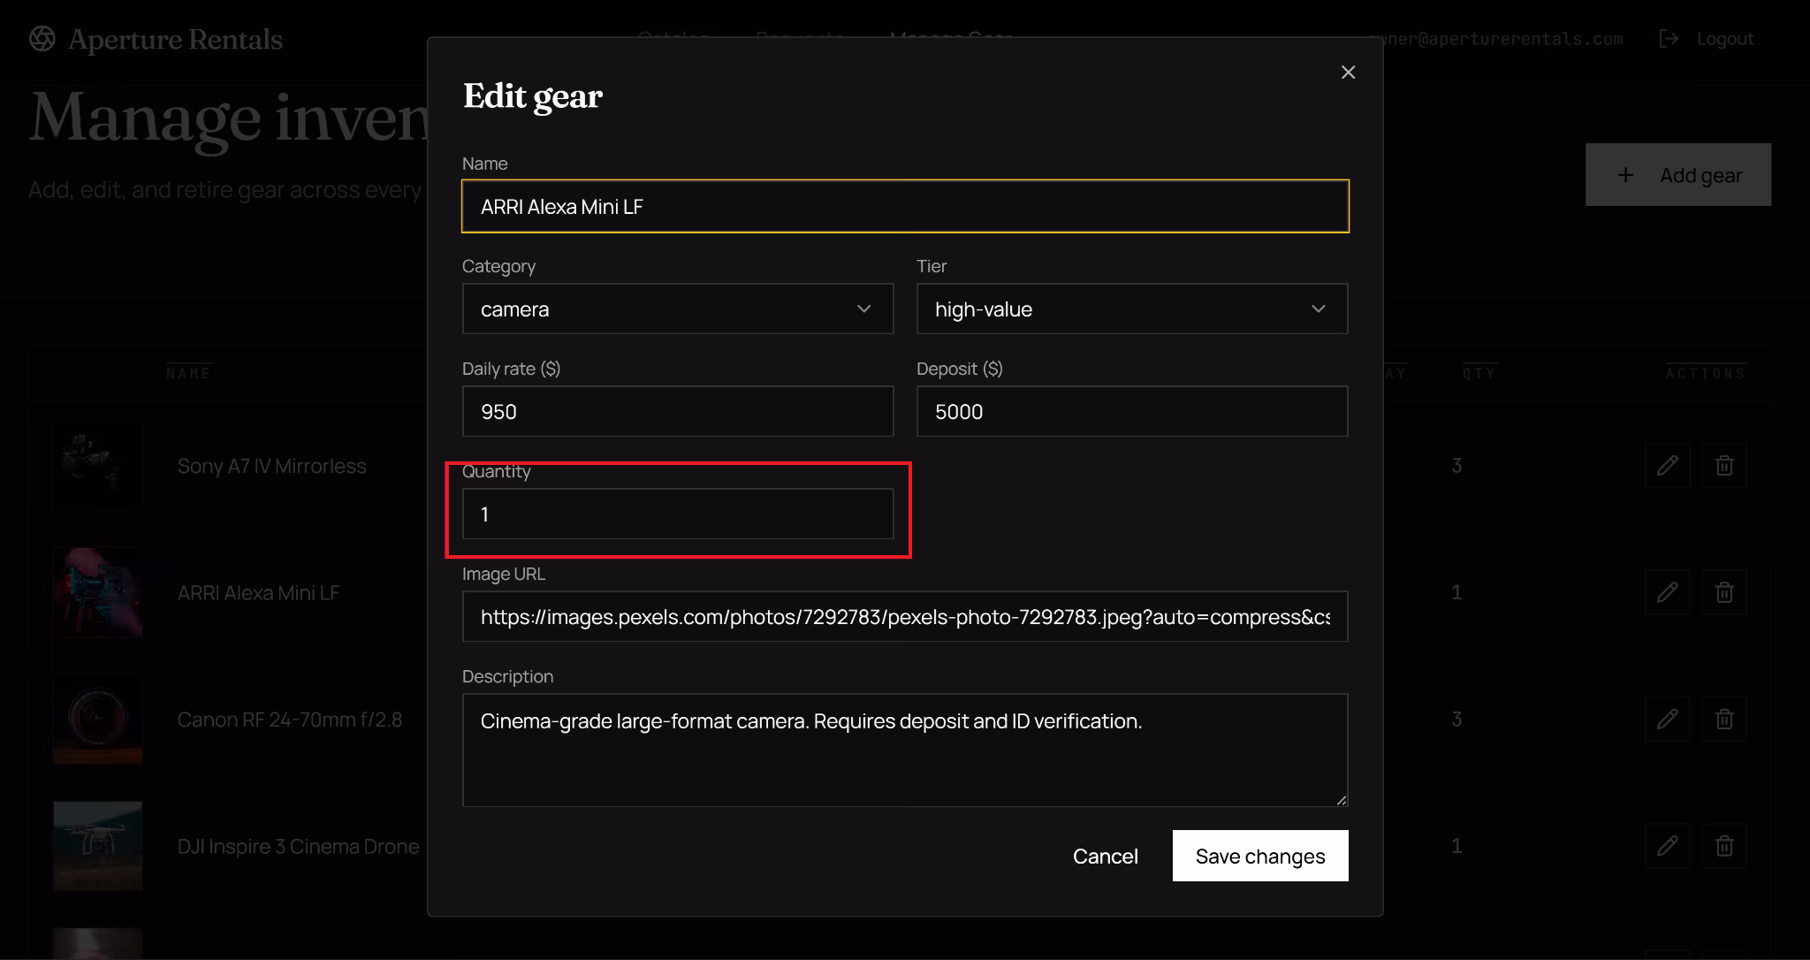Delete DJI Inspire 3 row trash icon

(x=1724, y=846)
